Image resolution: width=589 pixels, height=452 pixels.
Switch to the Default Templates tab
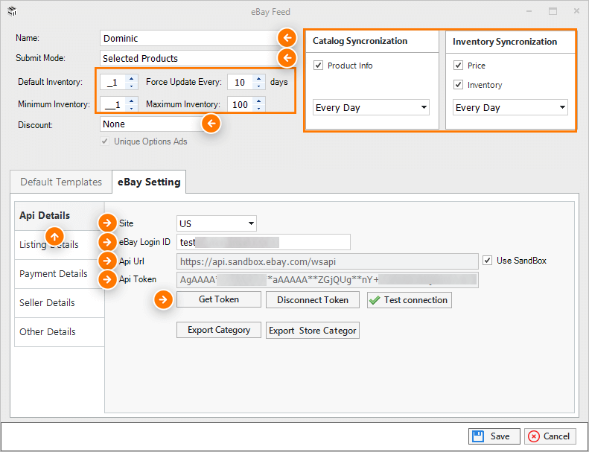(x=61, y=182)
